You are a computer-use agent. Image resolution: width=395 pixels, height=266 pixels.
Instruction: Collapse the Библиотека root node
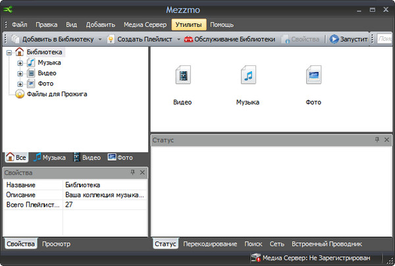[x=9, y=52]
